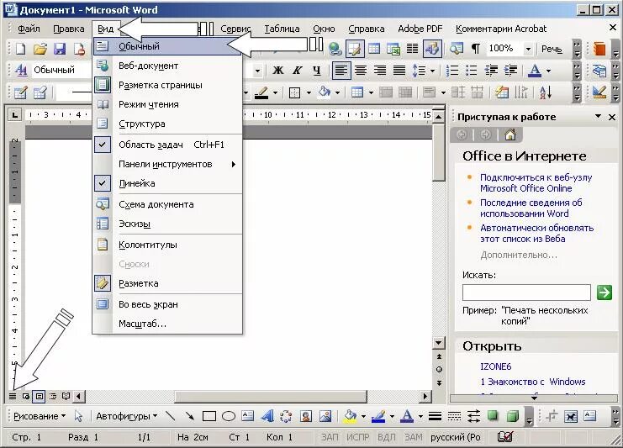Toggle Эскизы menu item
The width and height of the screenshot is (623, 448).
coord(167,224)
